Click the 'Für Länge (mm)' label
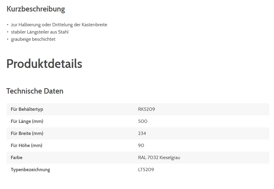 click(27, 121)
